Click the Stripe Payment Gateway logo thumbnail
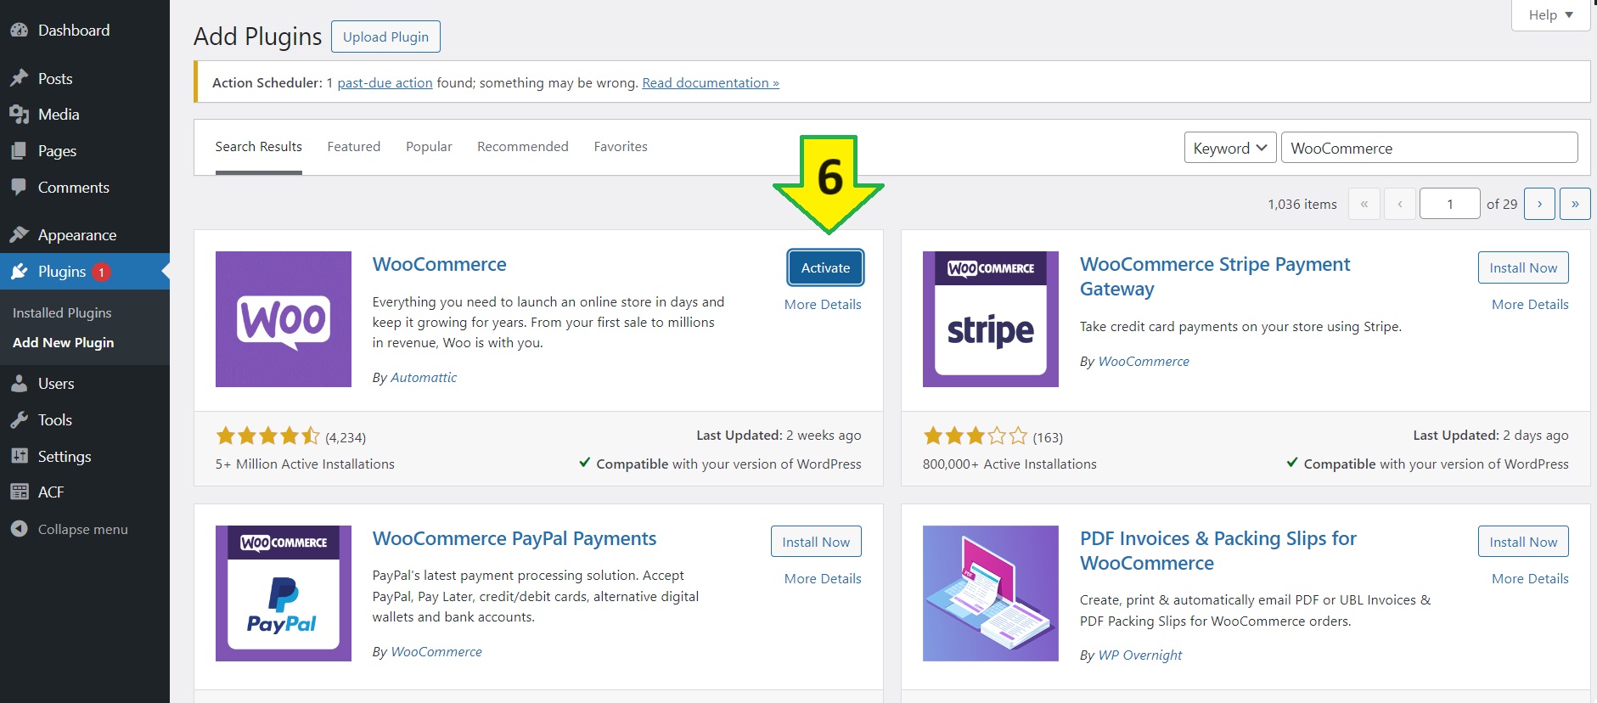 [991, 319]
